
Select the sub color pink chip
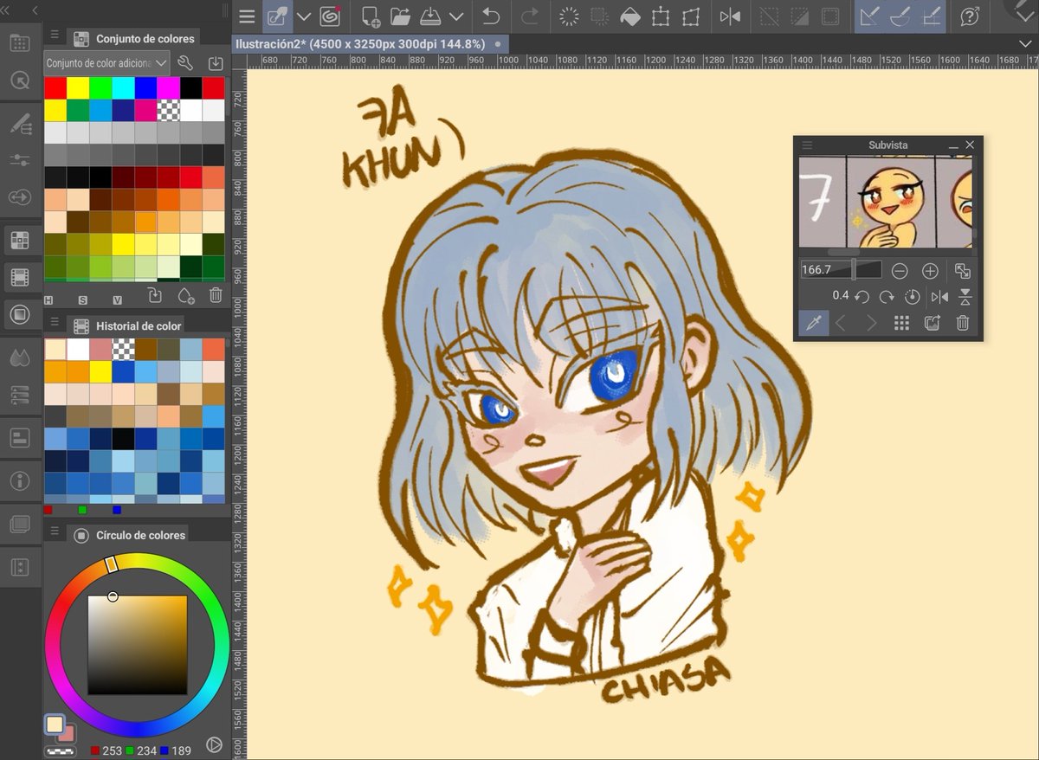click(68, 734)
